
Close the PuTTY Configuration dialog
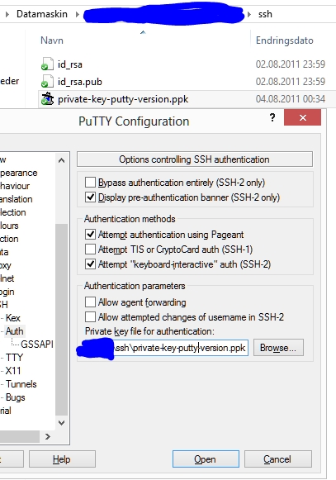click(x=302, y=117)
